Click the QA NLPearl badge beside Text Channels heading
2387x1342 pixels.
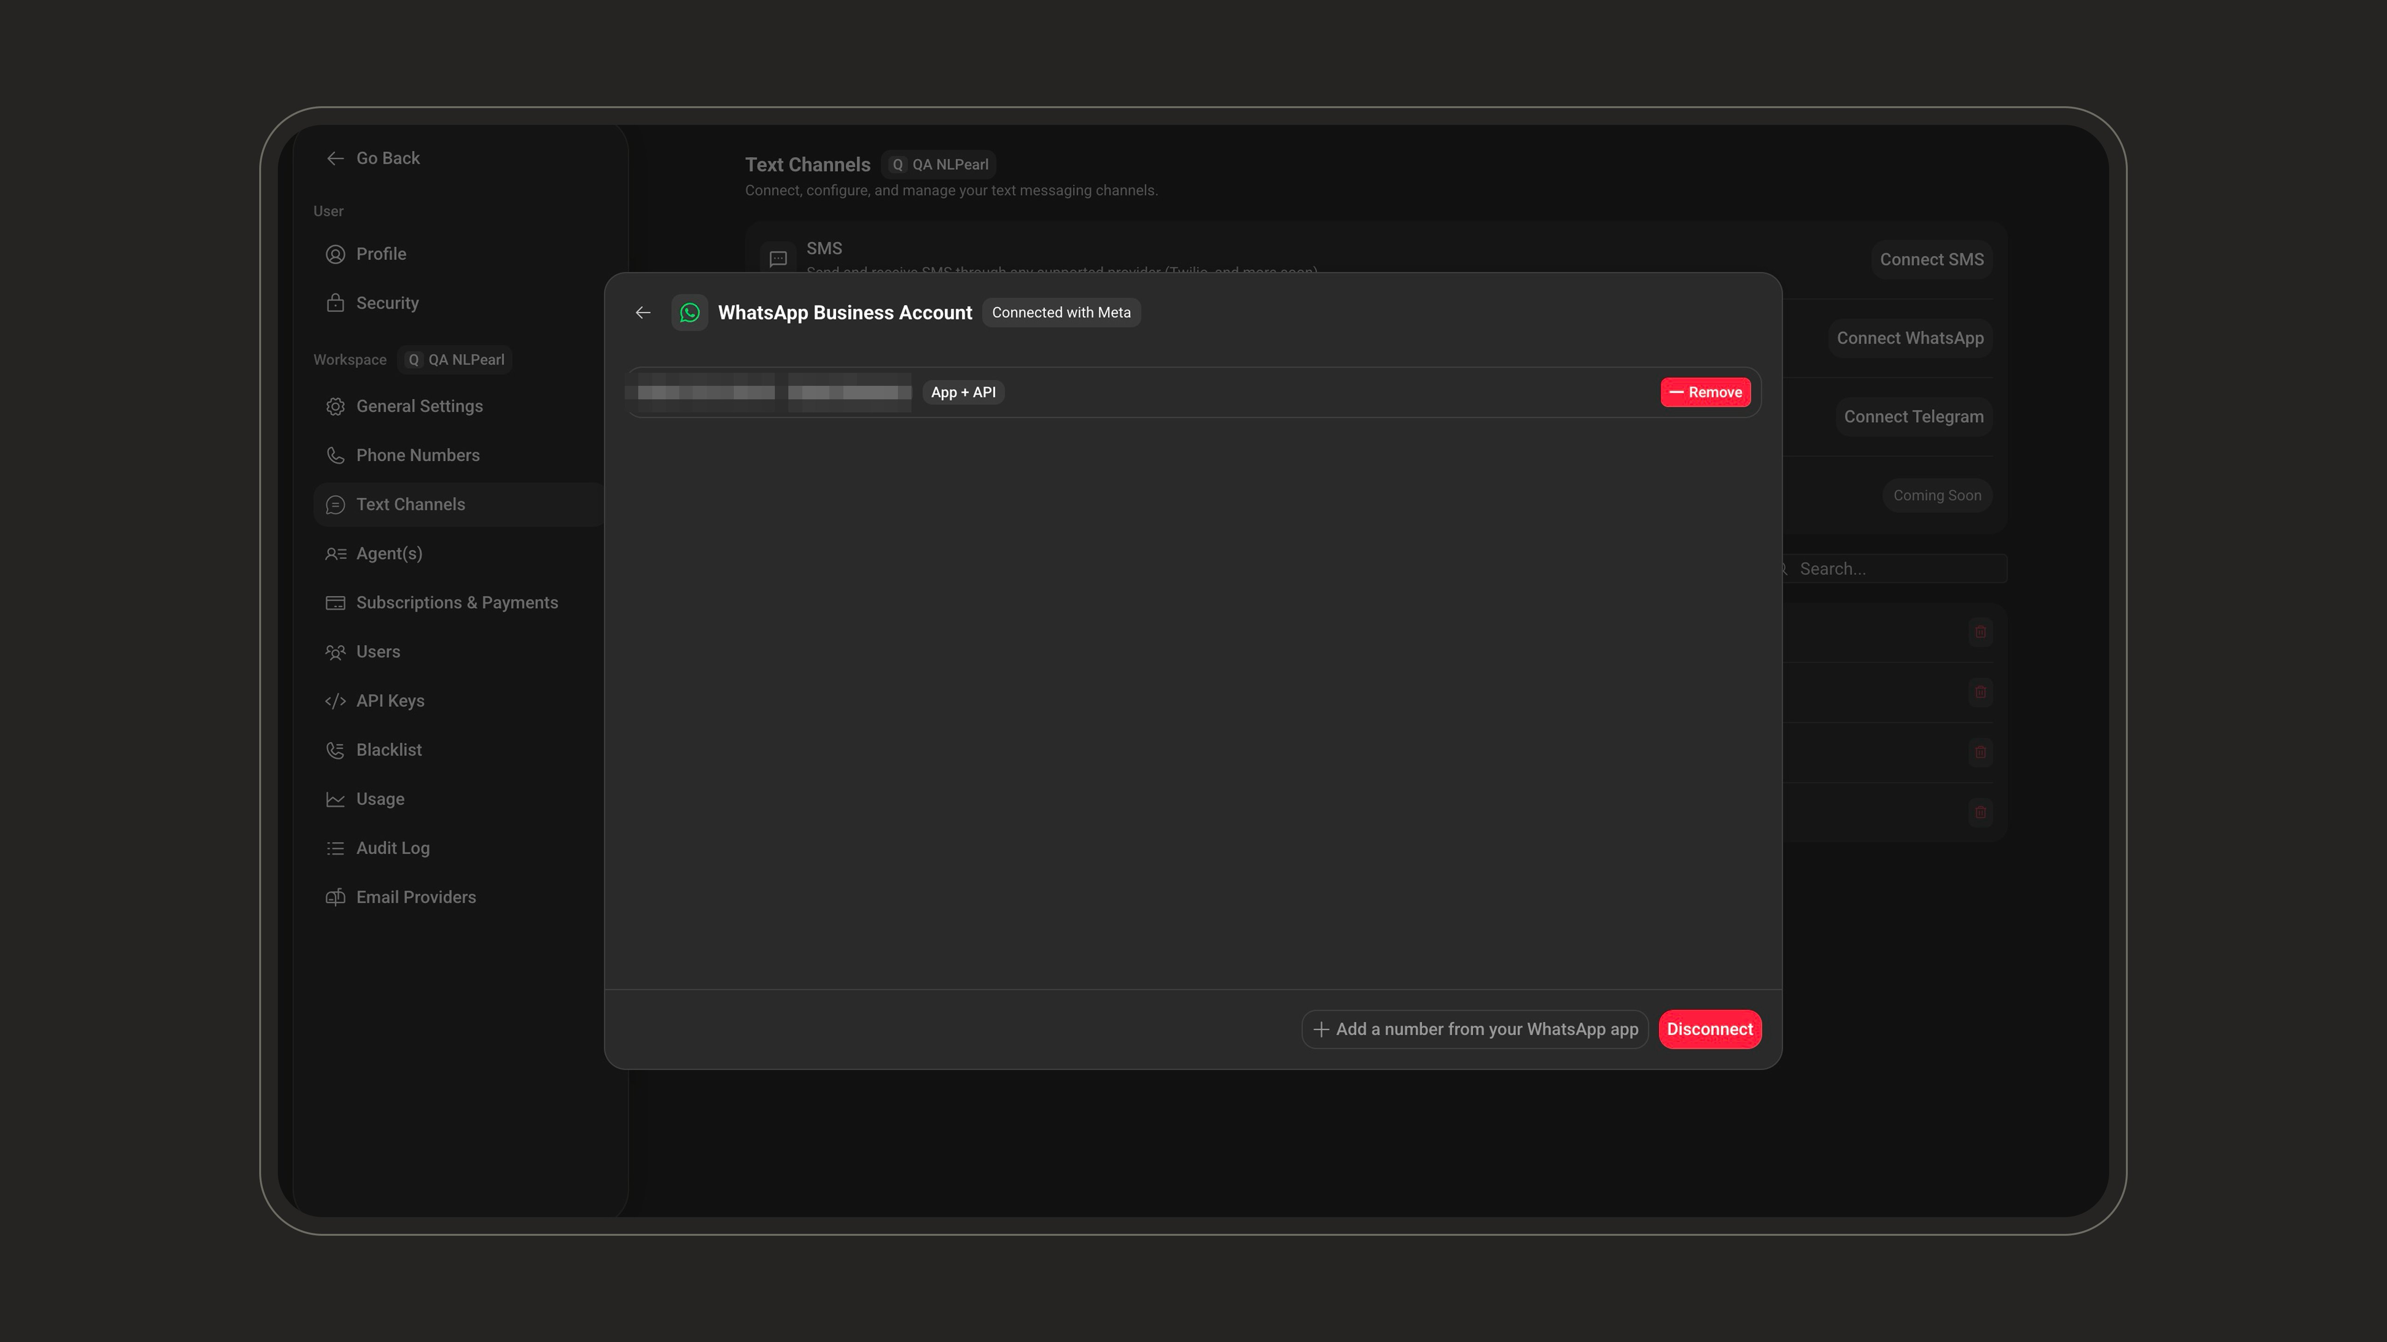[x=938, y=164]
